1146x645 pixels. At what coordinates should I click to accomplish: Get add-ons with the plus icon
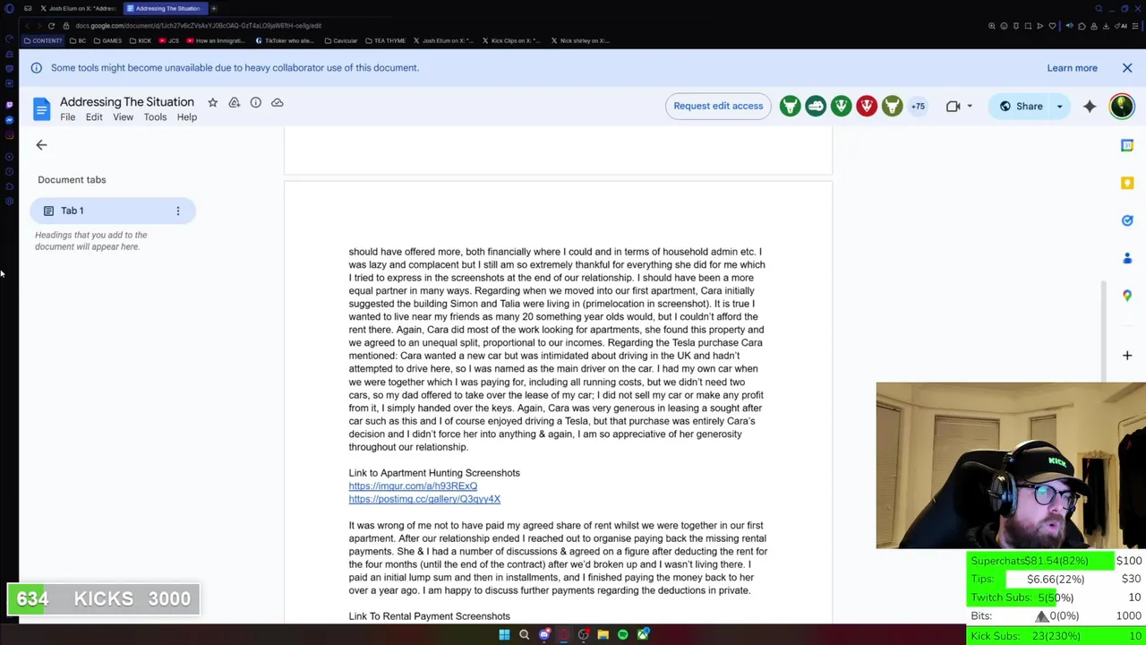click(1127, 356)
